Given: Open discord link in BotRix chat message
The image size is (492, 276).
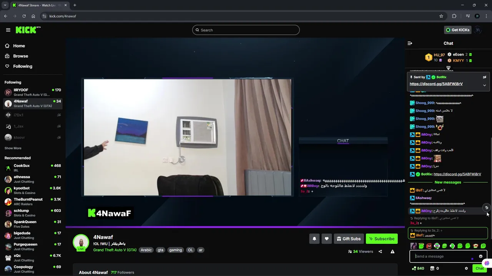Looking at the screenshot, I should coord(457,174).
